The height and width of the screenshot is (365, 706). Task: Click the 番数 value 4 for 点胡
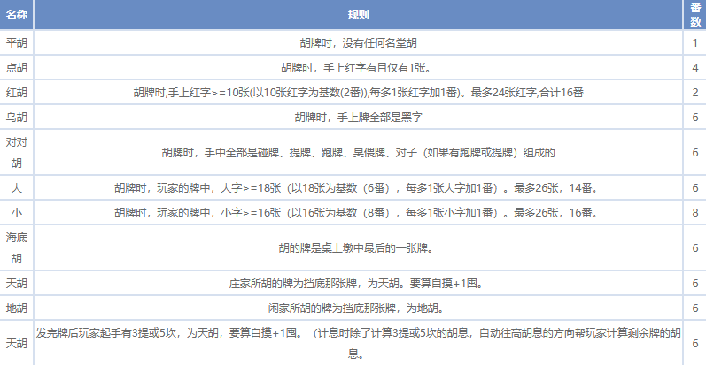point(694,67)
